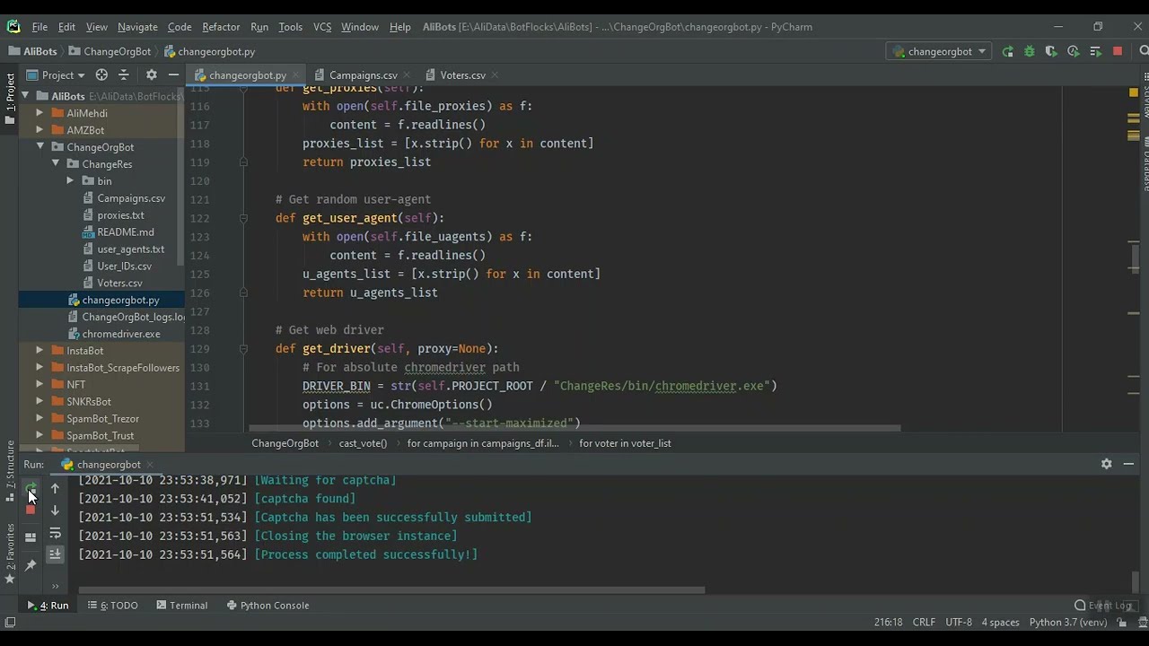This screenshot has width=1149, height=646.
Task: Click the down arrow in the Run console
Action: [55, 510]
